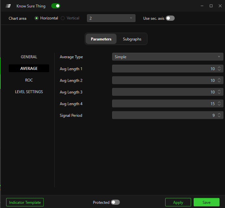Switch to the Parameters tab
The height and width of the screenshot is (208, 225).
coord(101,39)
